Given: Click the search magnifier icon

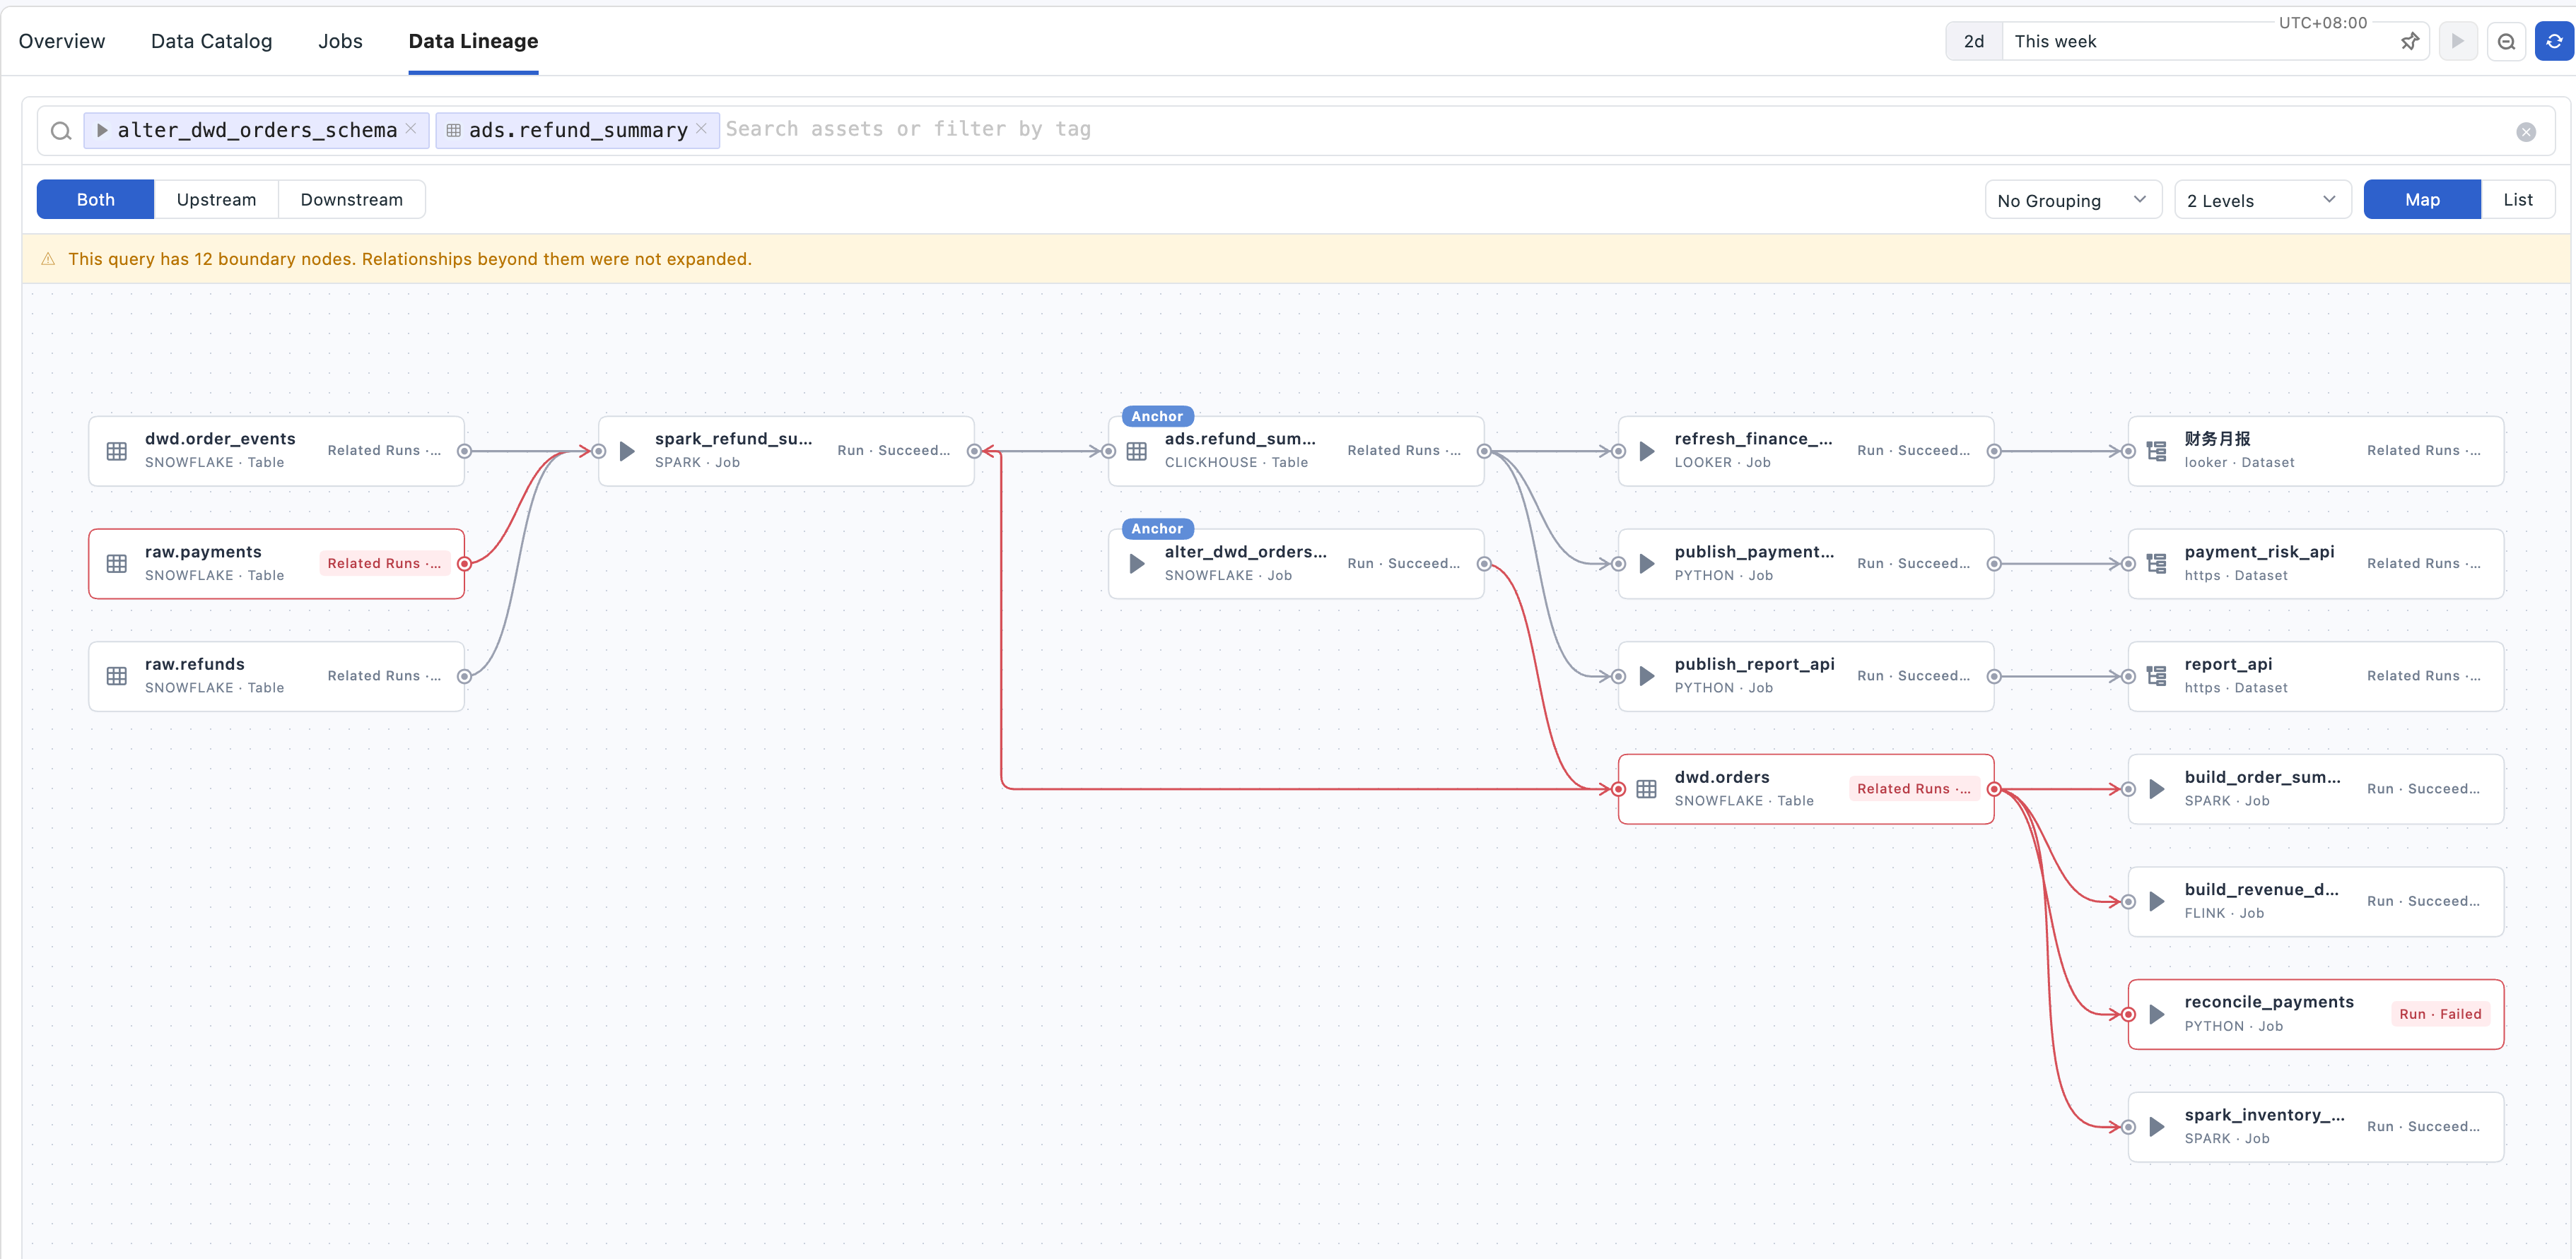Looking at the screenshot, I should (x=61, y=131).
